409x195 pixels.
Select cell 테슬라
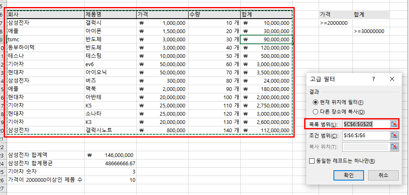46,57
